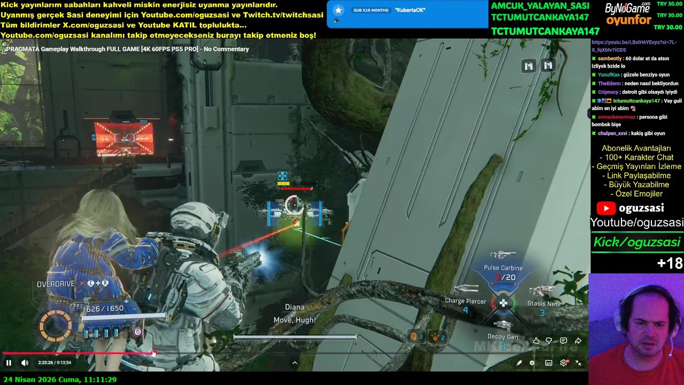Image resolution: width=684 pixels, height=385 pixels.
Task: Expand the upward chevron above the player bar
Action: coord(294,363)
